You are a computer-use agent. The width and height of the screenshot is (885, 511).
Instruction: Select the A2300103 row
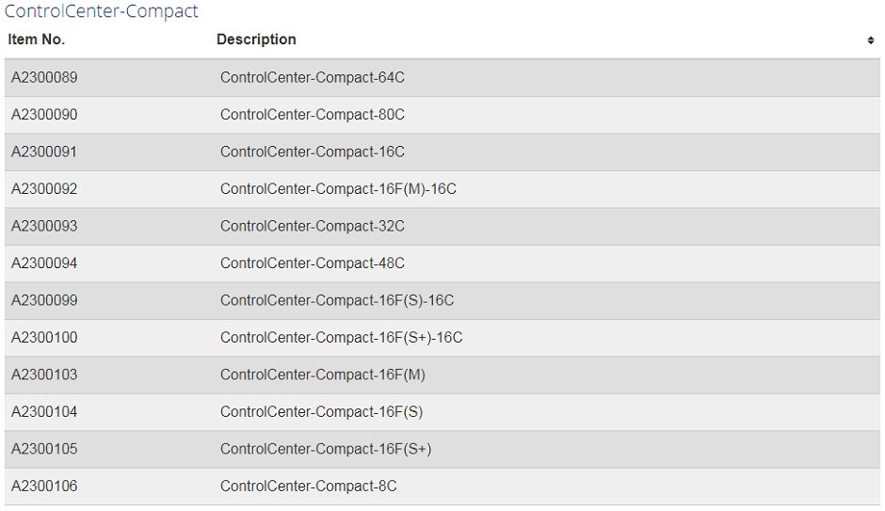tap(442, 375)
